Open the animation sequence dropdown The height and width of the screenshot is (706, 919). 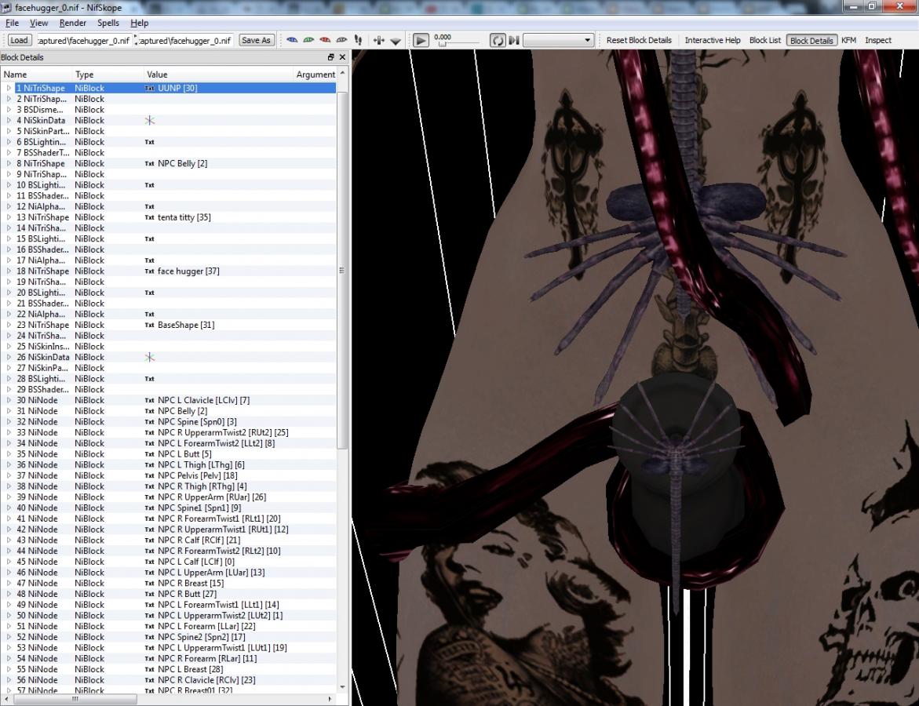pyautogui.click(x=558, y=40)
